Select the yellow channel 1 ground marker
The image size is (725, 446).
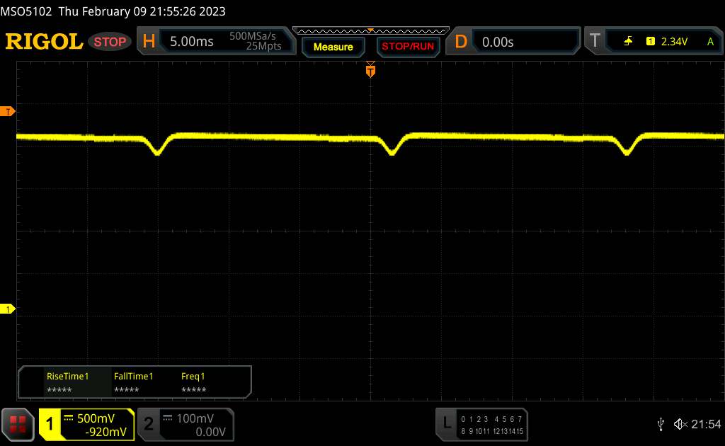[8, 309]
